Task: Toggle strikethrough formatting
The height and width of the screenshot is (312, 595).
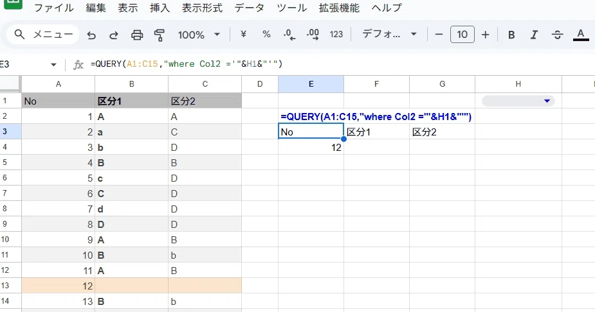Action: [x=557, y=35]
